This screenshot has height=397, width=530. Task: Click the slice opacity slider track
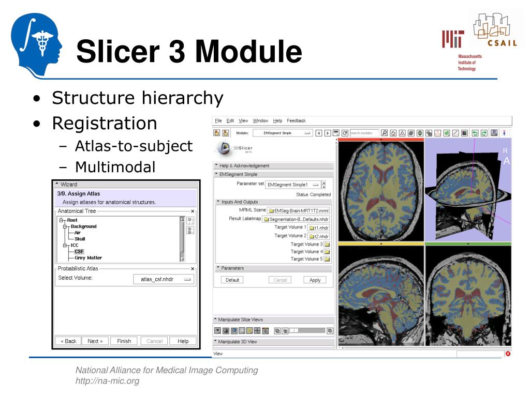point(307,331)
